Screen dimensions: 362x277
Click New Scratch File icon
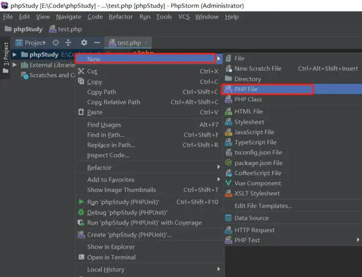tap(229, 69)
